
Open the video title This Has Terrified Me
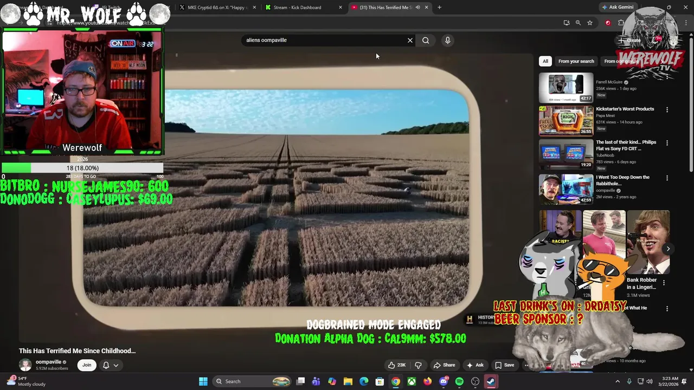pos(77,351)
